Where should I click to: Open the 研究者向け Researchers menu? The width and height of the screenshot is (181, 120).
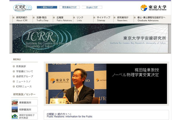click(x=123, y=19)
